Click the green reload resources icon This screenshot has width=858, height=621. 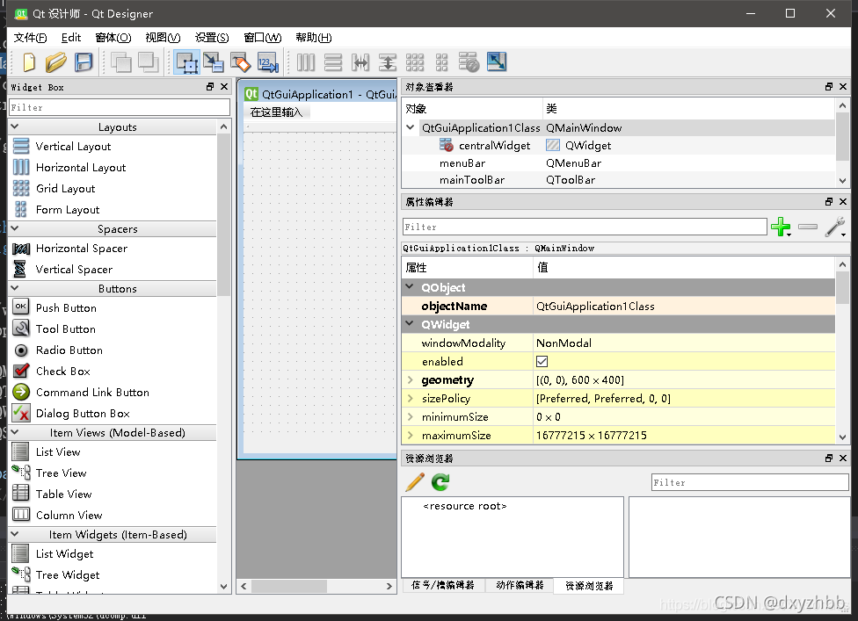pyautogui.click(x=440, y=482)
